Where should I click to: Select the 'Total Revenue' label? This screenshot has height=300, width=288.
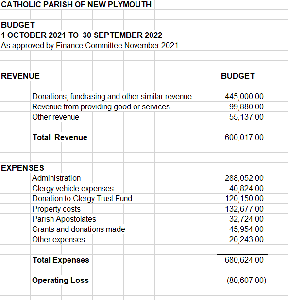tap(60, 138)
